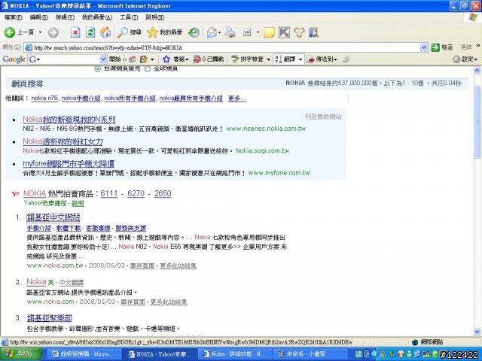Expand the Edit button dropdown arrow
Screen dimensions: 482x361
tap(258, 32)
